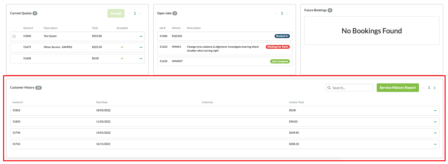Go to previous page in Customer History
The height and width of the screenshot is (164, 448).
click(423, 88)
